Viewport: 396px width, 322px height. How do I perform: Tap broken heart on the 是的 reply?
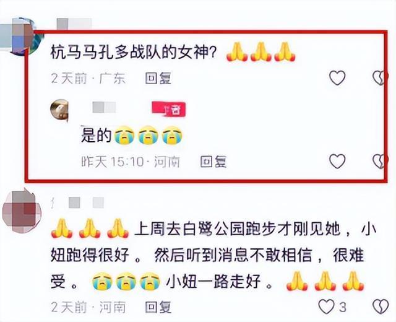379,161
